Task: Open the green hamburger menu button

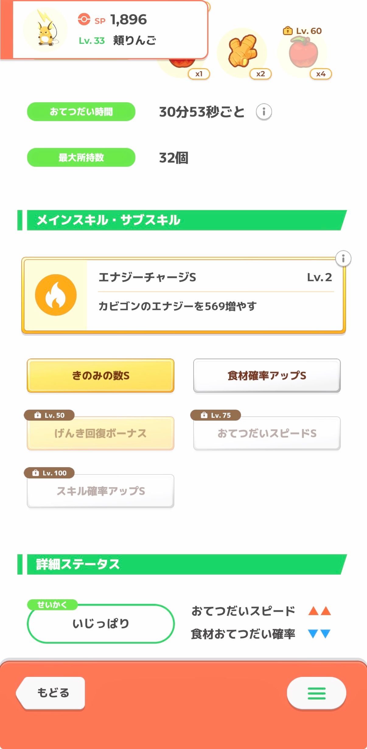Action: pos(316,693)
